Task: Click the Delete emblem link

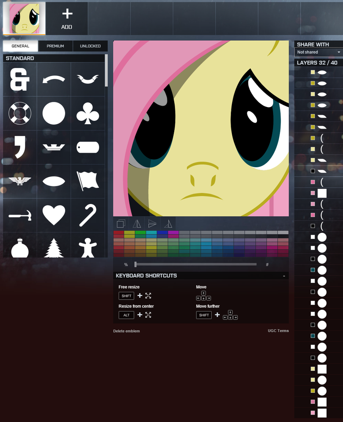Action: coord(126,331)
